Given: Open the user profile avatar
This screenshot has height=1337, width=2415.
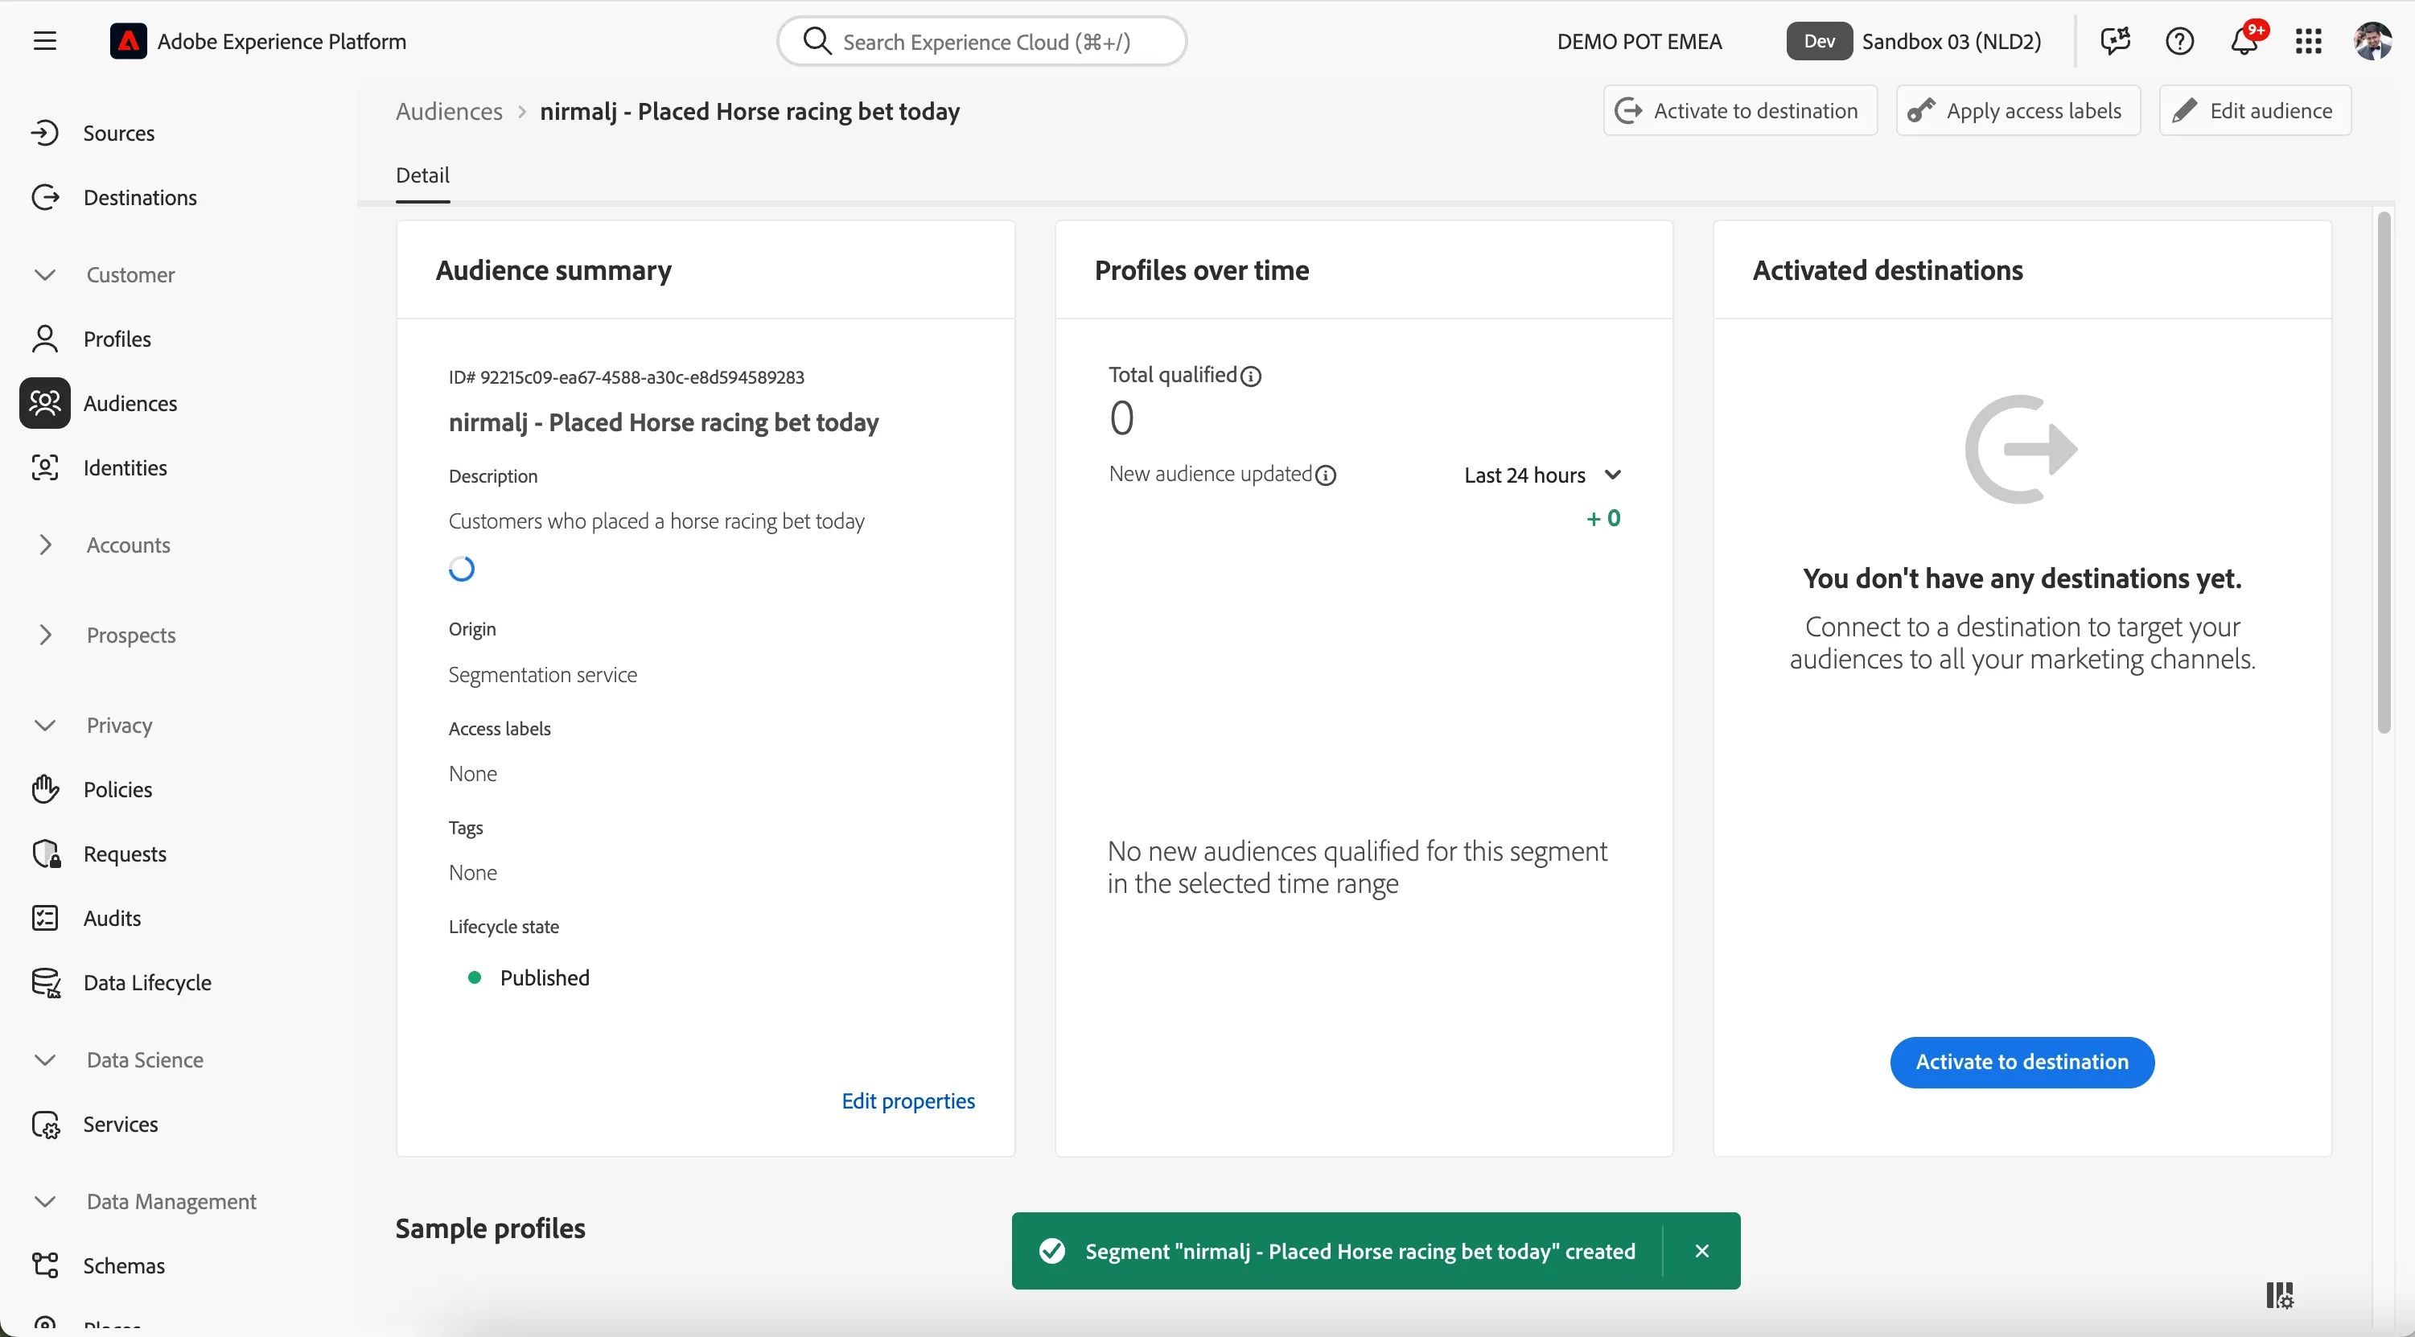Looking at the screenshot, I should (2372, 41).
